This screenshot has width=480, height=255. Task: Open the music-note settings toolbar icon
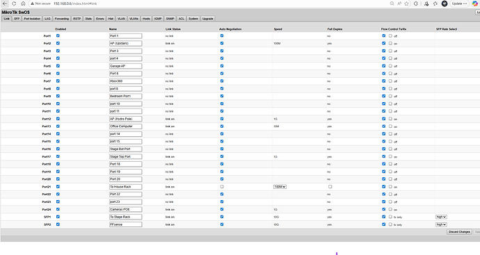coord(426,3)
